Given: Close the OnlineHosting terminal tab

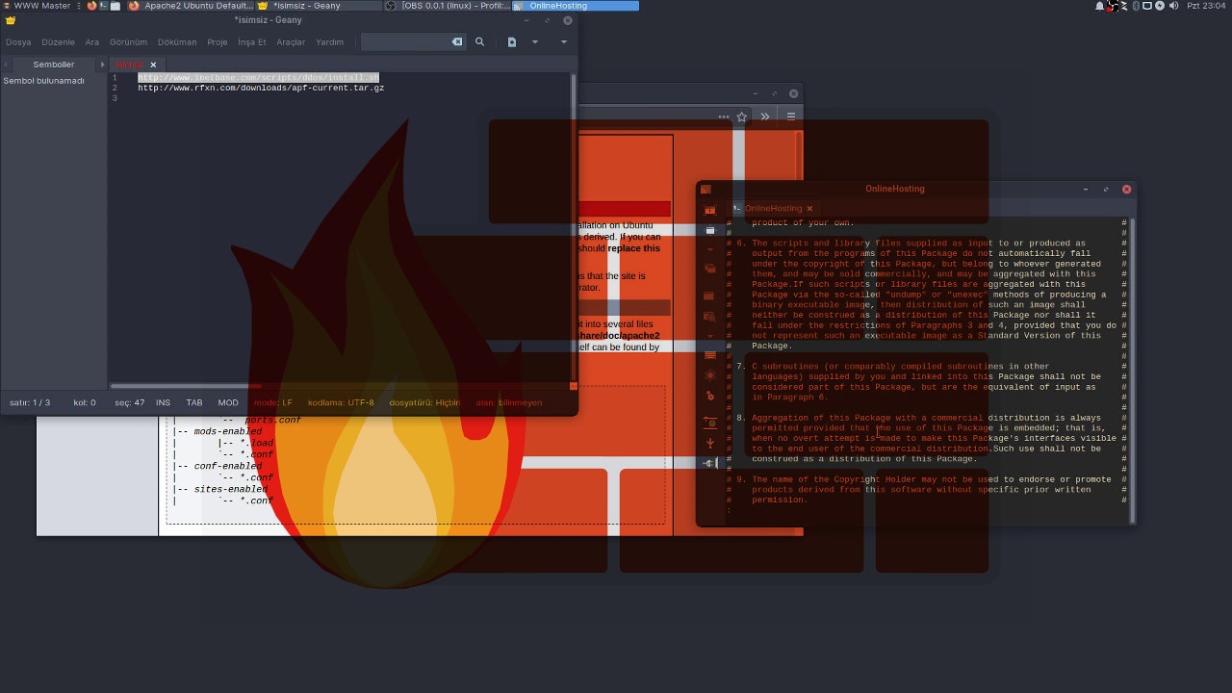Looking at the screenshot, I should (809, 209).
